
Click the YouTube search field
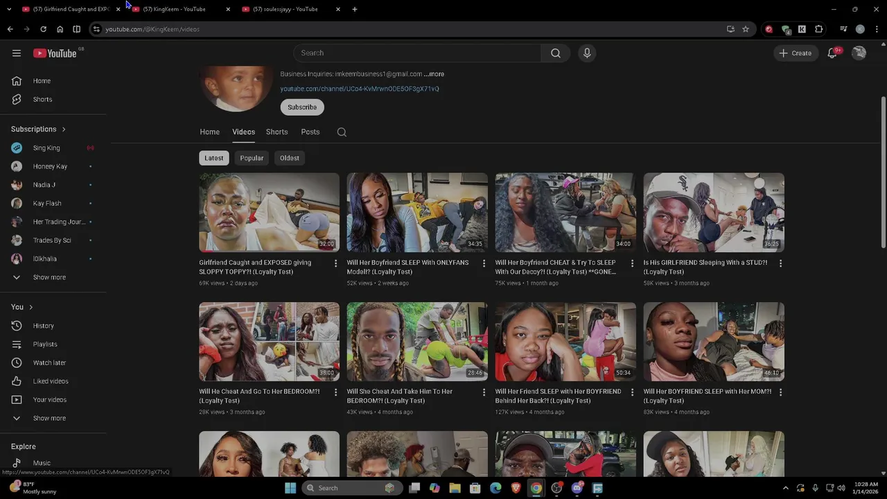417,53
